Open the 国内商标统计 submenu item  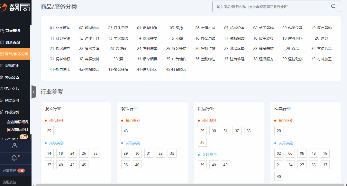[x=17, y=129]
